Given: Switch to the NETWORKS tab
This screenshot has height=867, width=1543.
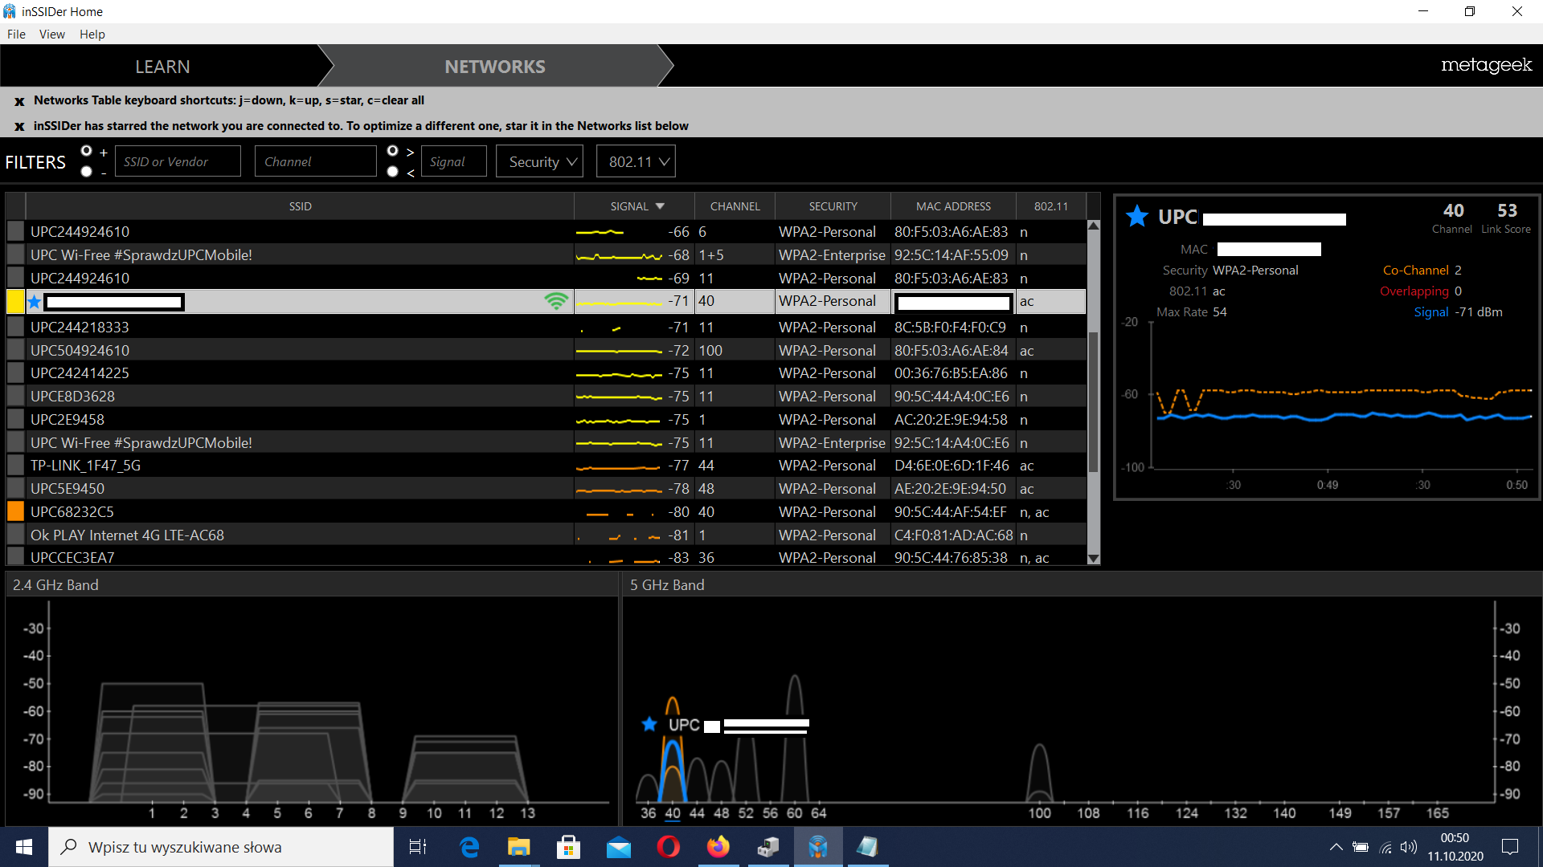Looking at the screenshot, I should point(495,67).
